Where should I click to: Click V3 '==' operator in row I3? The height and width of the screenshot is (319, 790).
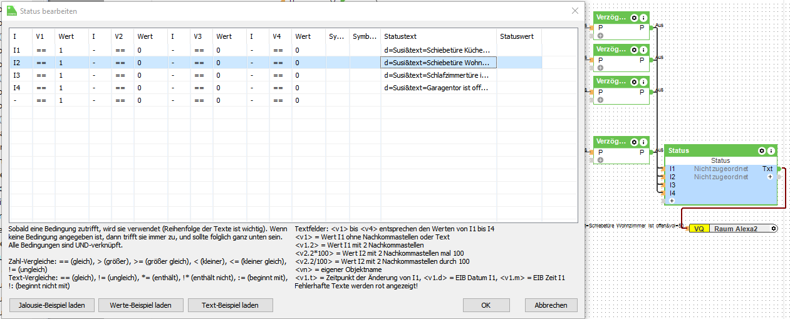(x=202, y=75)
